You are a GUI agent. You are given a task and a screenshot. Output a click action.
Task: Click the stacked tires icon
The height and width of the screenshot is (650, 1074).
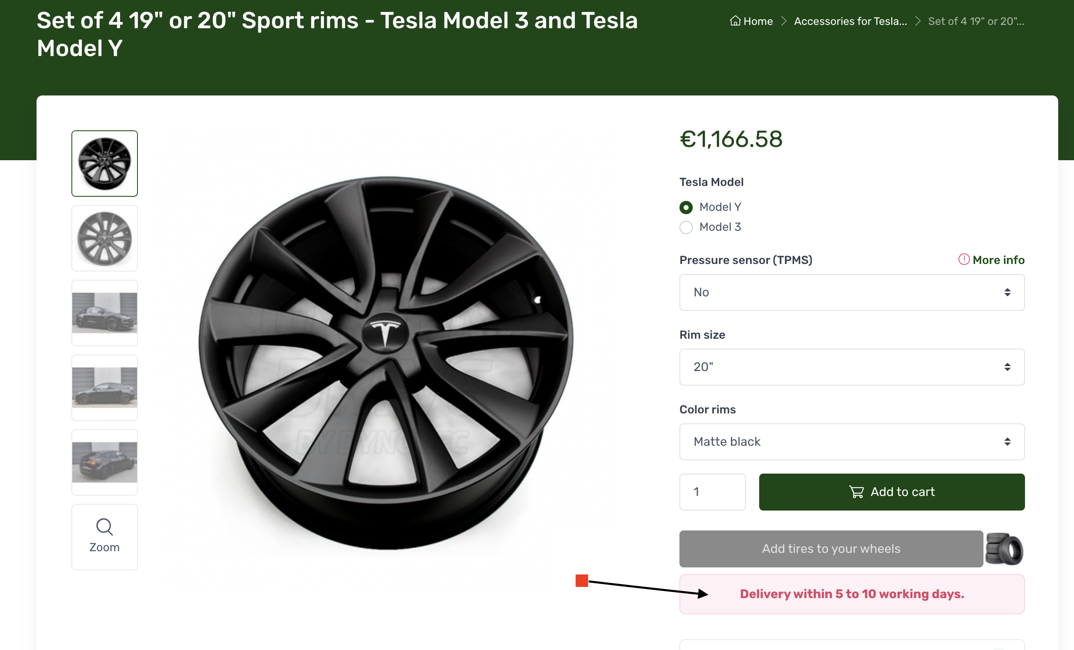click(x=1005, y=549)
